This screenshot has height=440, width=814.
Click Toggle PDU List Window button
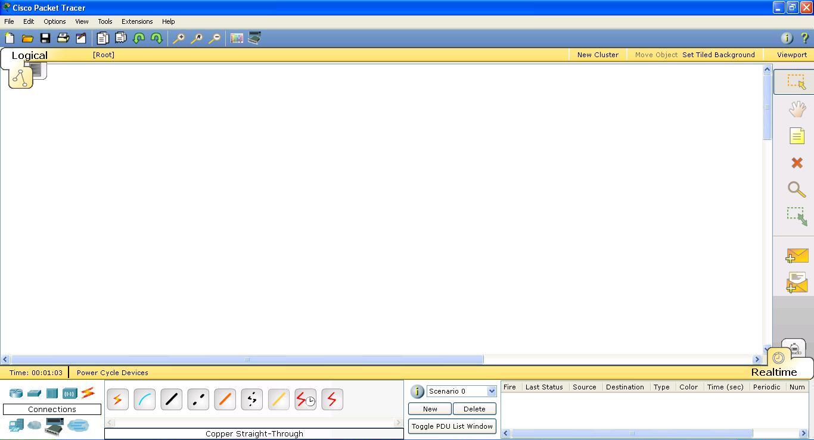pos(452,426)
